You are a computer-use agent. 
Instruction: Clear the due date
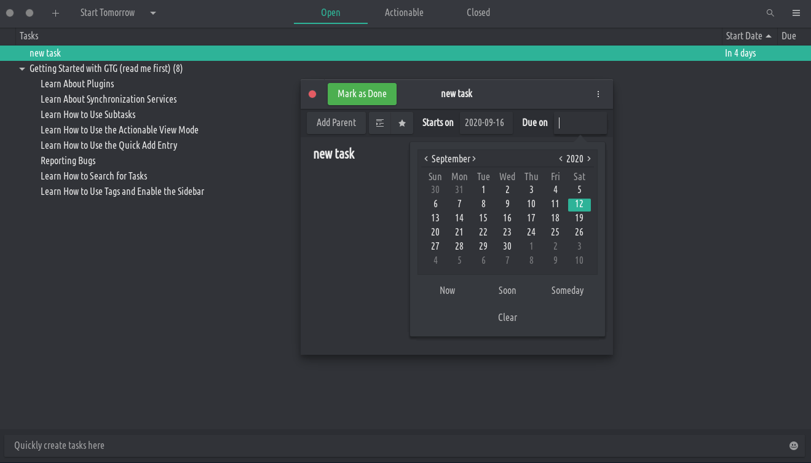(x=508, y=317)
